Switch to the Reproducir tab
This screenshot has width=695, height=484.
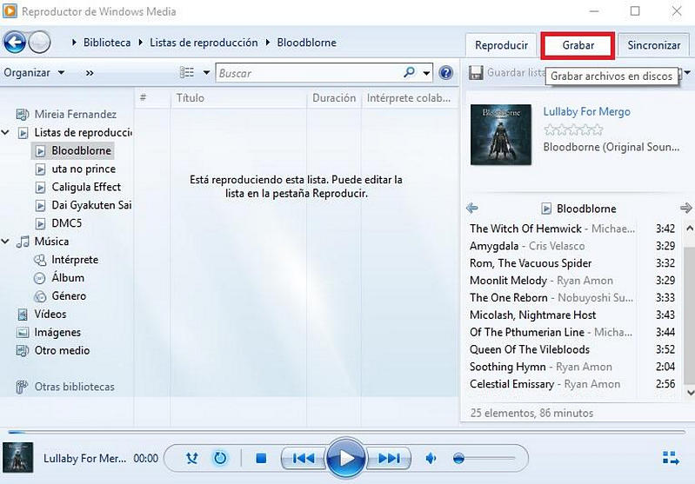pos(501,45)
